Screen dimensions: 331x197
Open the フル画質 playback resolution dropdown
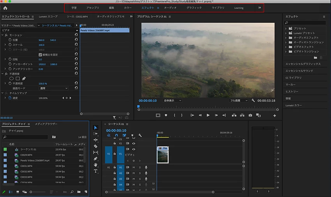(x=239, y=100)
